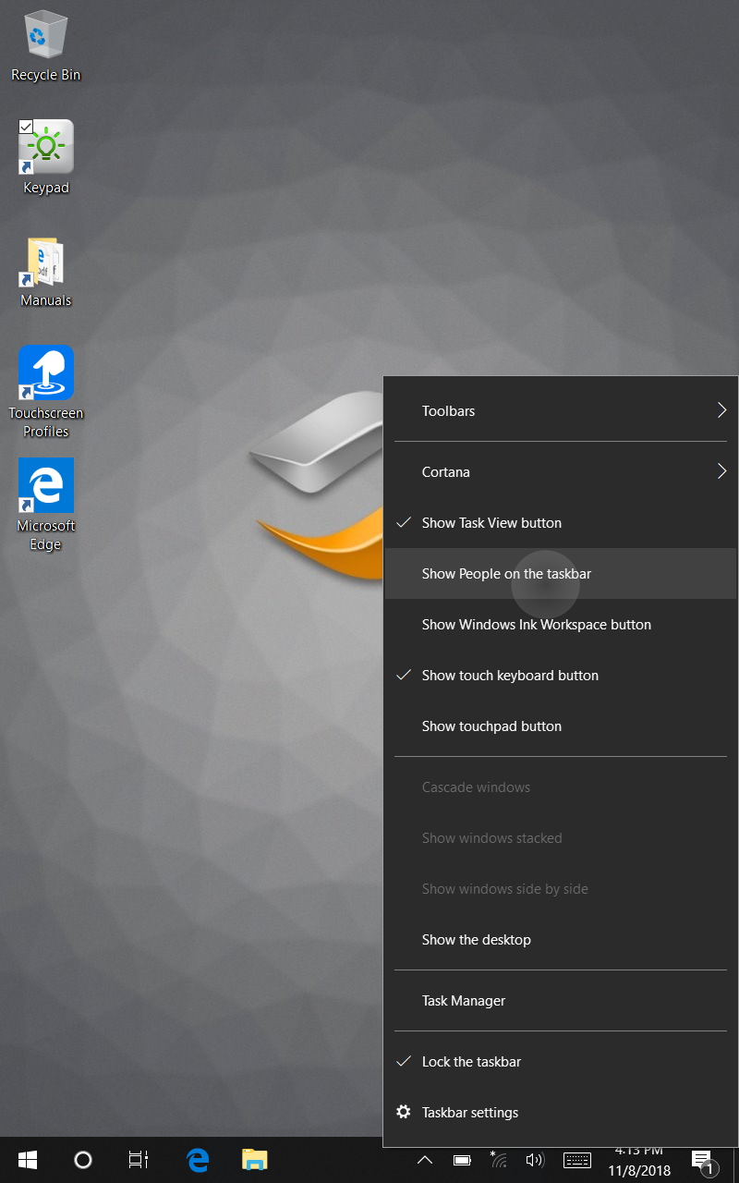Enable Show touchpad button
Viewport: 739px width, 1183px height.
coord(491,726)
